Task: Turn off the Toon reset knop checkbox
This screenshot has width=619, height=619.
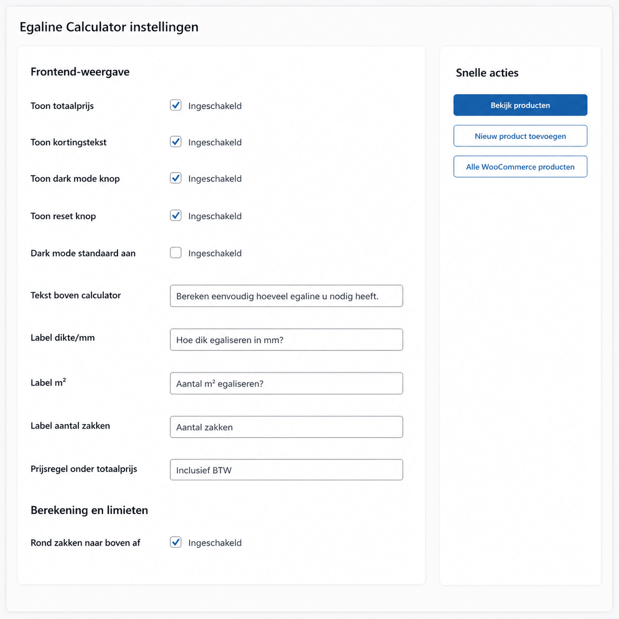Action: tap(176, 216)
